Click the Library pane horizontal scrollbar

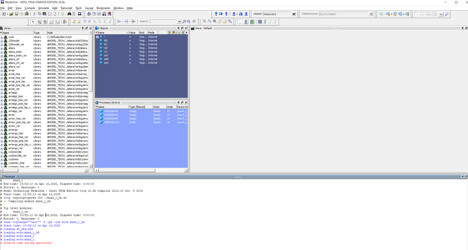point(44,171)
